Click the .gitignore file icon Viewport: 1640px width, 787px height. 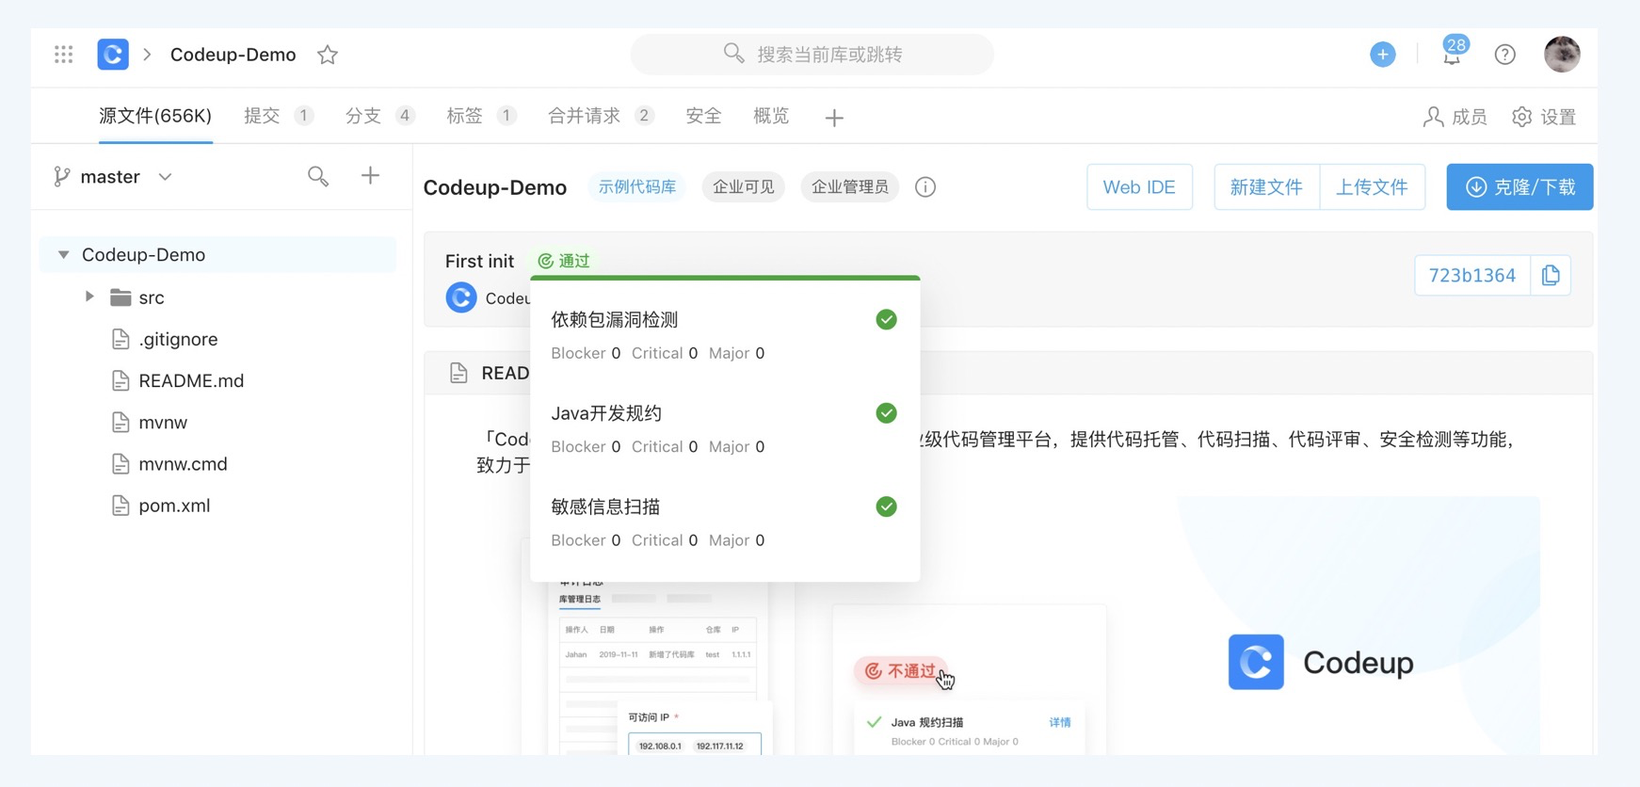(x=121, y=339)
